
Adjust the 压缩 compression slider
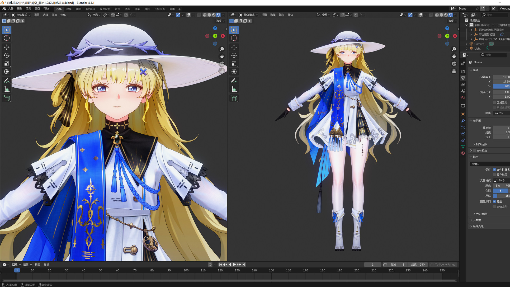pyautogui.click(x=501, y=196)
